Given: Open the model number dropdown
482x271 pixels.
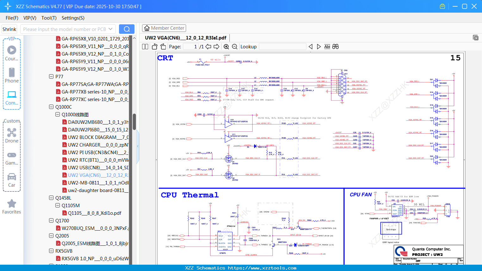Looking at the screenshot, I should click(x=110, y=29).
